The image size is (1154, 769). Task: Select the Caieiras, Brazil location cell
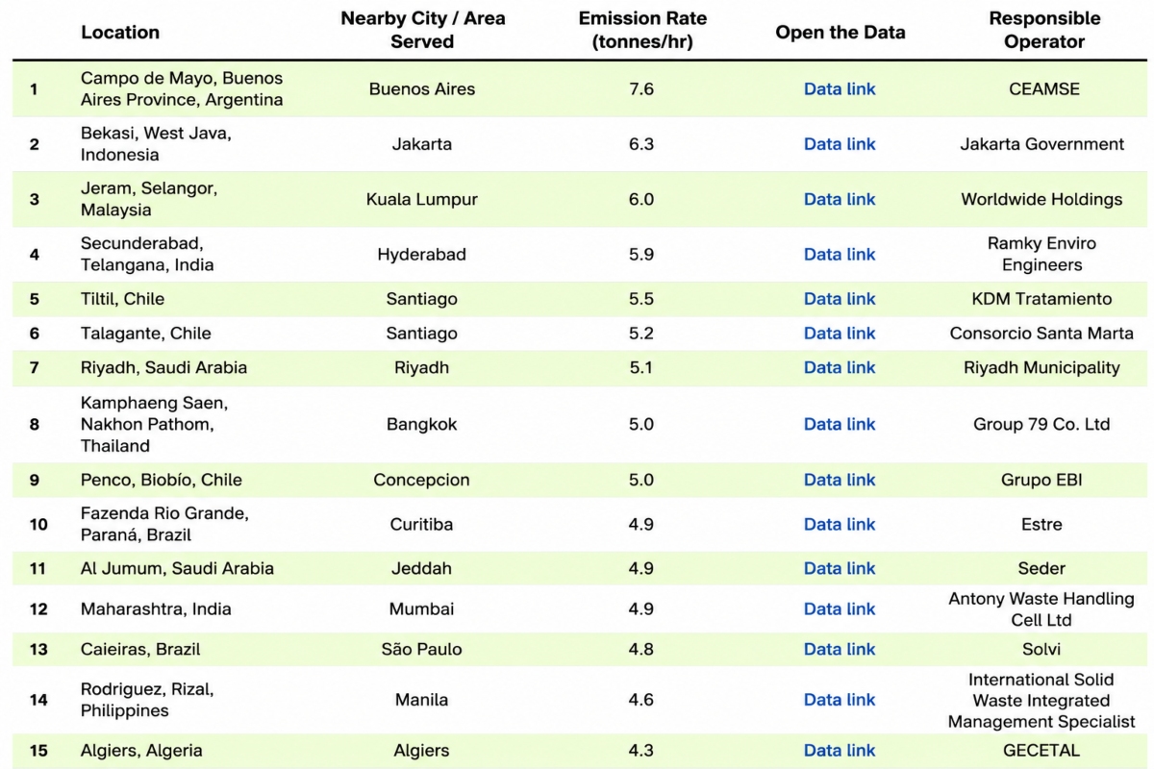(x=140, y=649)
